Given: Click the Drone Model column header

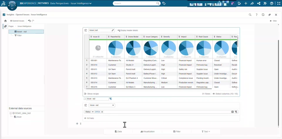Looking at the screenshot, I should click(133, 37).
